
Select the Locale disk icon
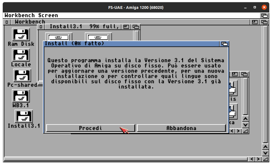(21, 55)
